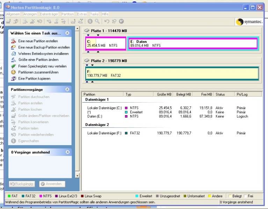Collapse the Partitionsvorgänge panel

pos(67,89)
